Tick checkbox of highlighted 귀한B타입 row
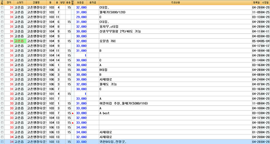Viewport: 270px width, 144px height. pos(2,142)
